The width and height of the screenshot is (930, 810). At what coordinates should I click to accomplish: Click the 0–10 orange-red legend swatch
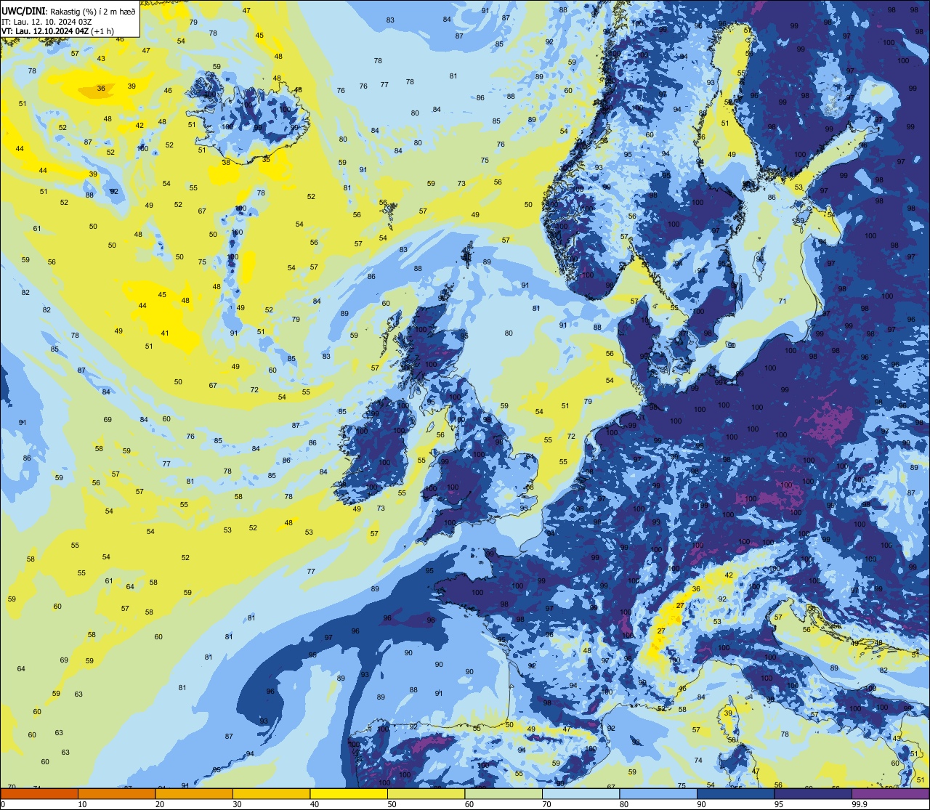point(39,793)
